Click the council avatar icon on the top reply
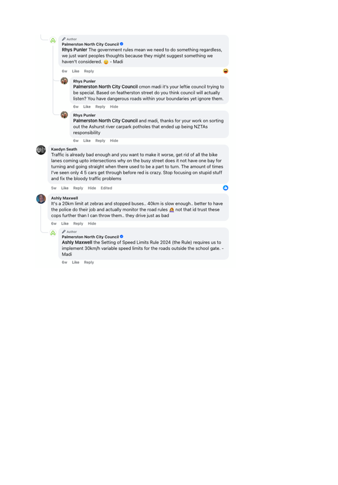 click(x=53, y=40)
